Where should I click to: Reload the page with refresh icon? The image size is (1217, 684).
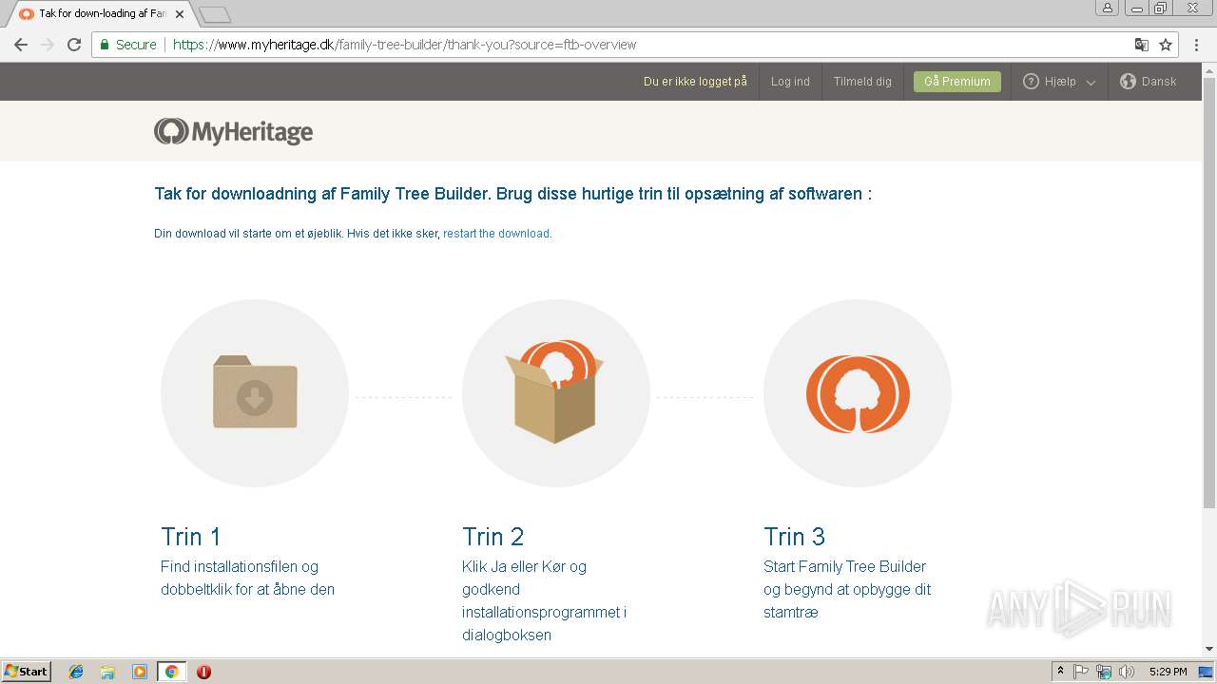tap(74, 45)
